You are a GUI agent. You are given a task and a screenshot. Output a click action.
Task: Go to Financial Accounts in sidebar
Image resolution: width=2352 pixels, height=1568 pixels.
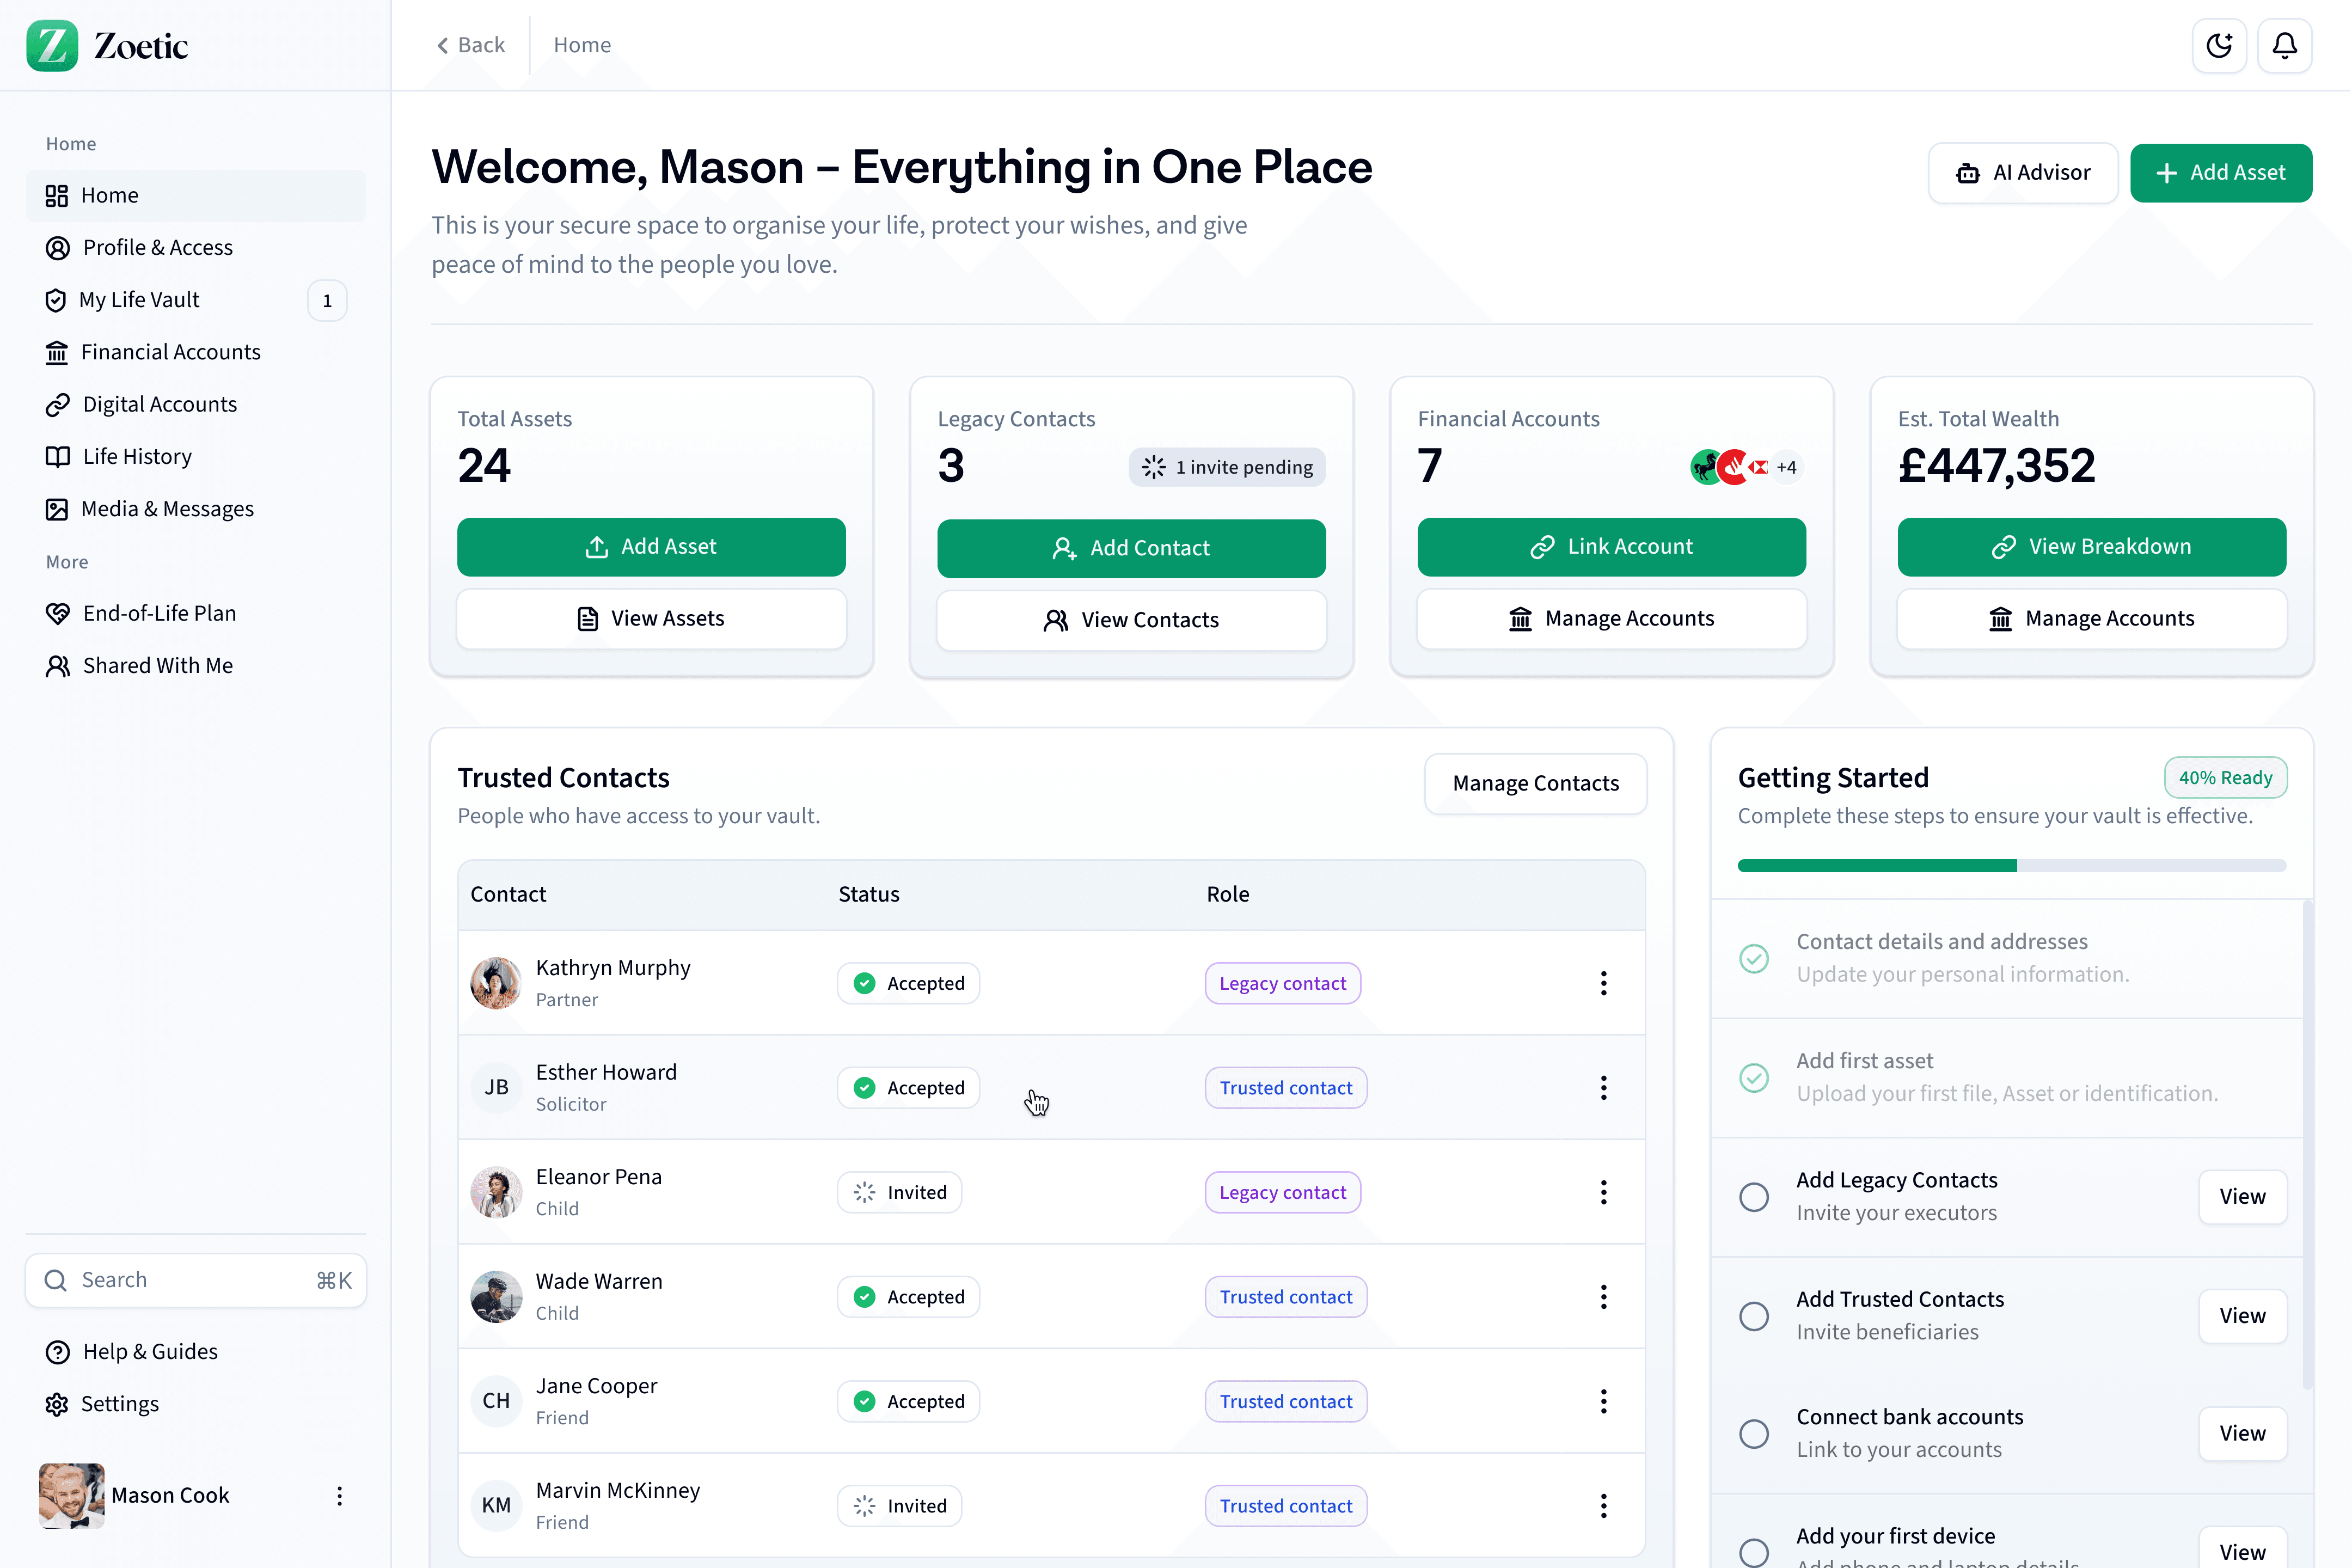click(170, 352)
